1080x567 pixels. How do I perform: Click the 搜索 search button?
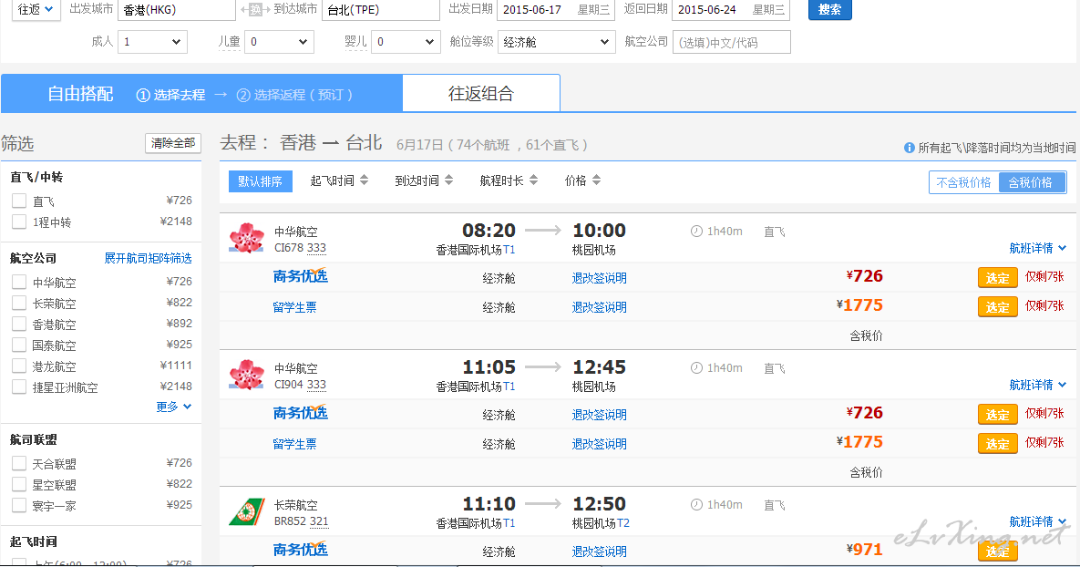pyautogui.click(x=830, y=10)
